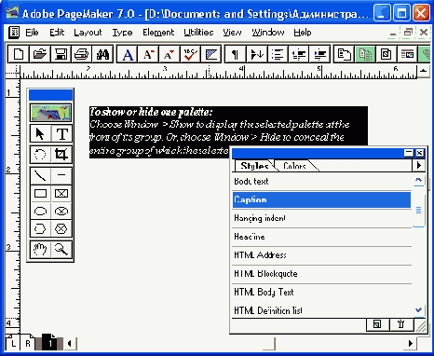Click the Decrease Indent toolbar icon
434x356 pixels.
click(x=299, y=54)
